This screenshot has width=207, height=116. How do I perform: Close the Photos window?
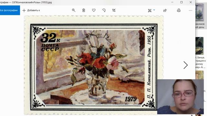click(x=191, y=2)
